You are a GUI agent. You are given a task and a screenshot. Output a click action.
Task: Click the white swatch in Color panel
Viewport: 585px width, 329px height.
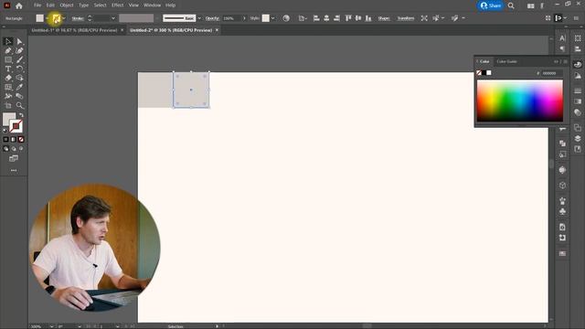click(x=489, y=73)
